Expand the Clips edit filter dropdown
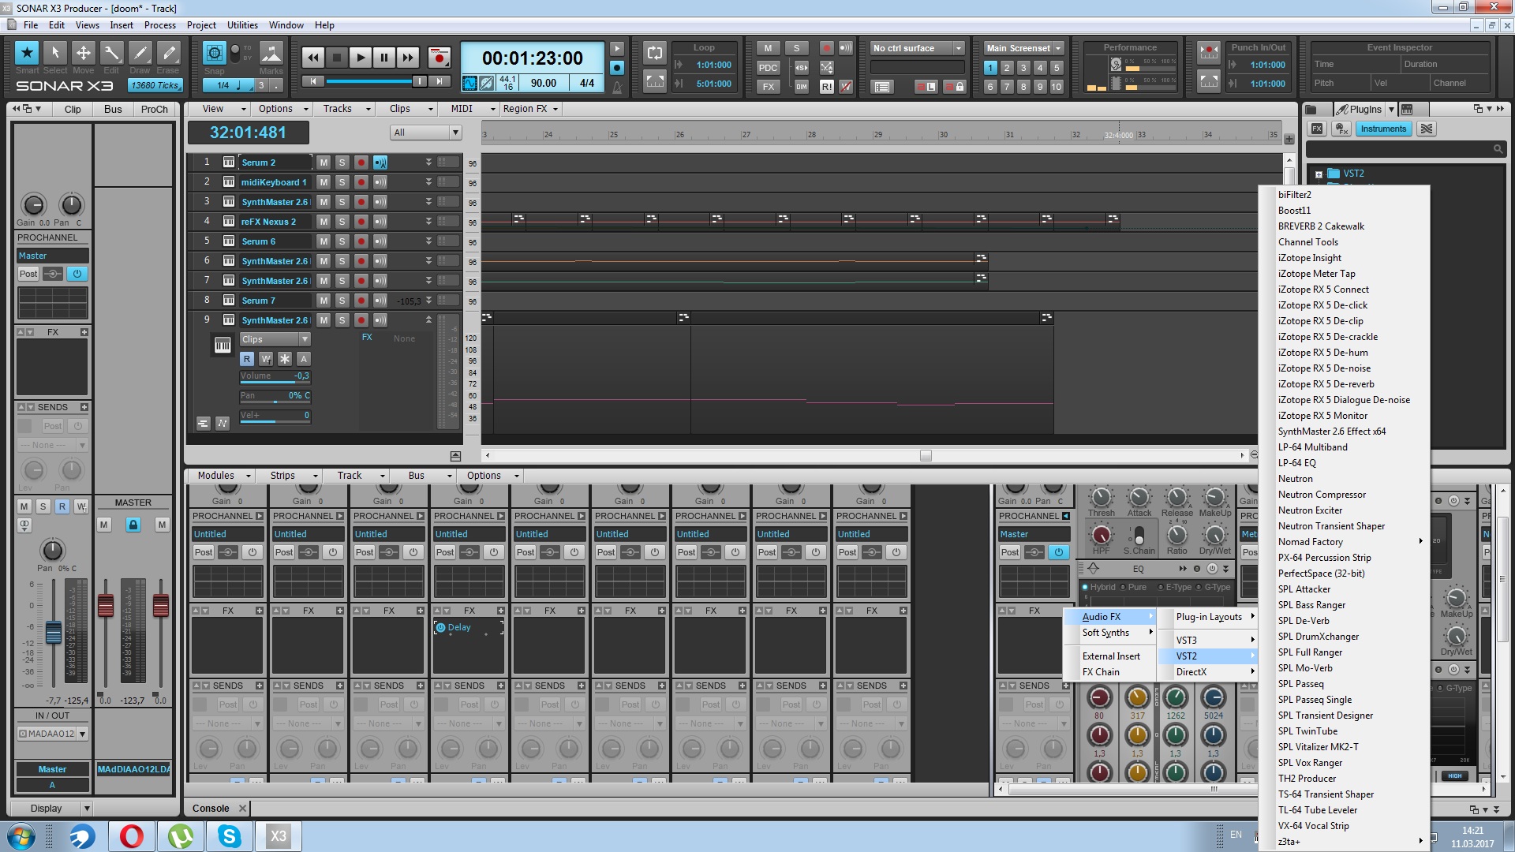 pos(305,339)
